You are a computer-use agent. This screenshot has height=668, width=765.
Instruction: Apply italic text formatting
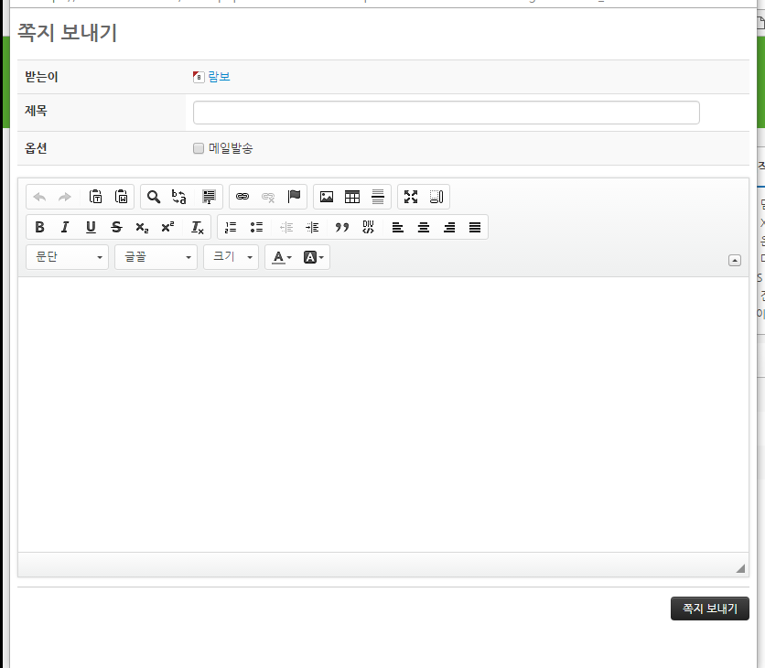[65, 227]
